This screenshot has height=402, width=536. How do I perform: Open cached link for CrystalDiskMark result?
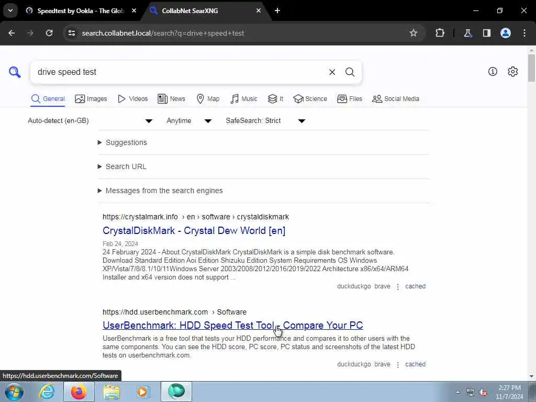(415, 286)
